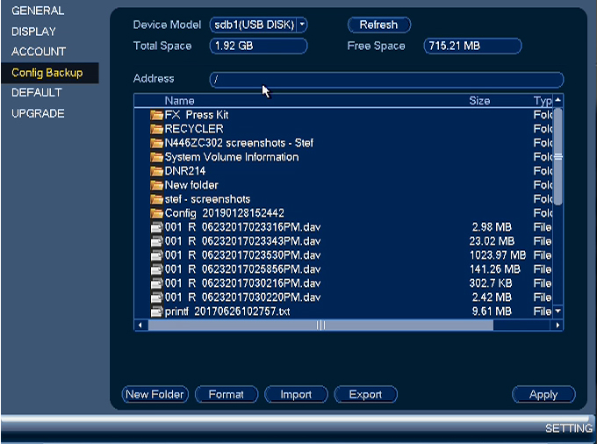Open the FX Press Kit folder icon
Image resolution: width=597 pixels, height=444 pixels.
coord(156,115)
